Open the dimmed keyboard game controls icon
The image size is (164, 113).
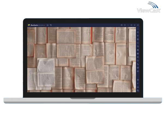pyautogui.click(x=138, y=43)
